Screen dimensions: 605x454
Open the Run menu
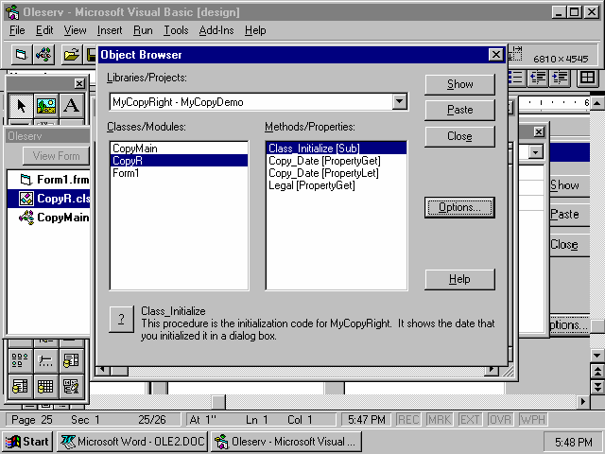tap(143, 30)
